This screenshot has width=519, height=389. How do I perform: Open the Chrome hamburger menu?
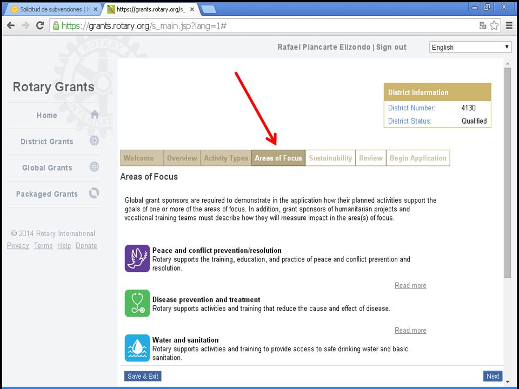click(x=509, y=25)
